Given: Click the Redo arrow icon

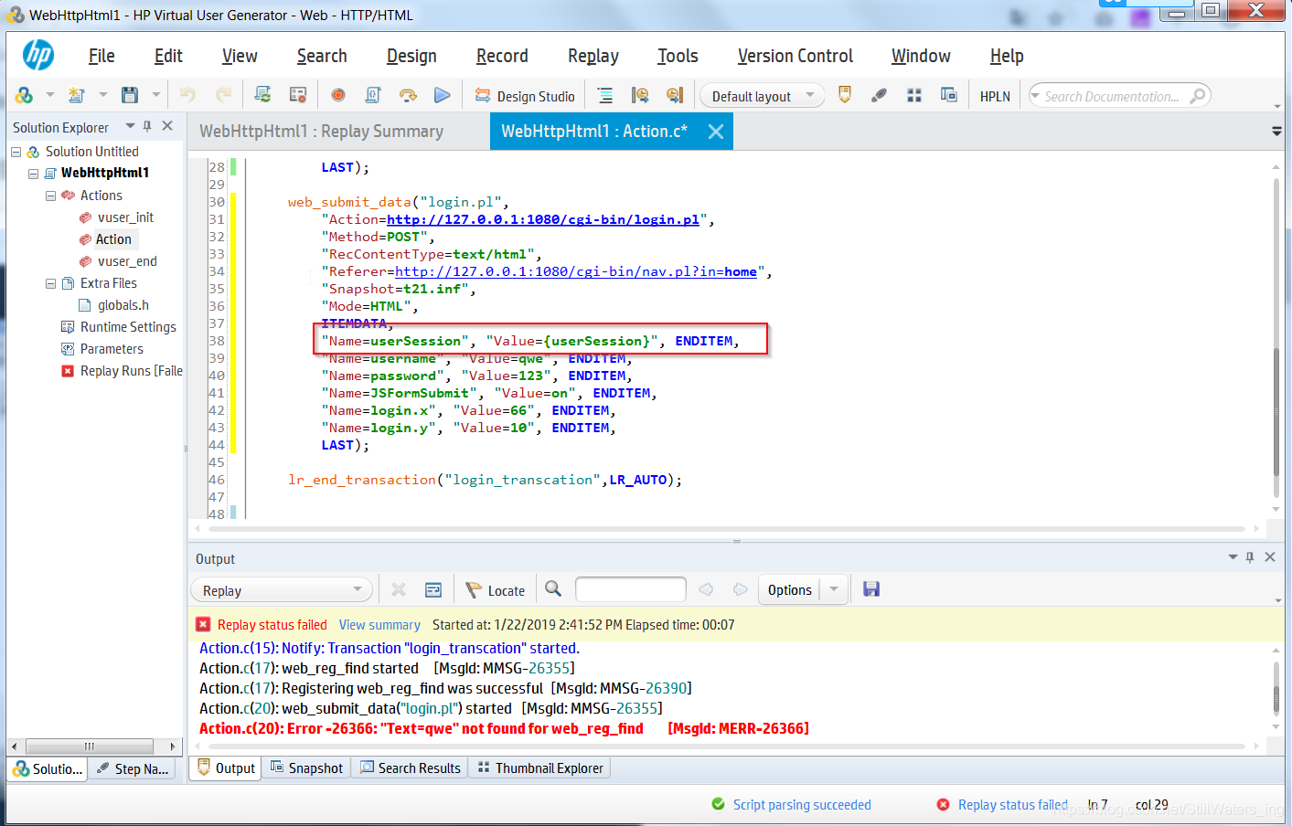Looking at the screenshot, I should (x=223, y=95).
